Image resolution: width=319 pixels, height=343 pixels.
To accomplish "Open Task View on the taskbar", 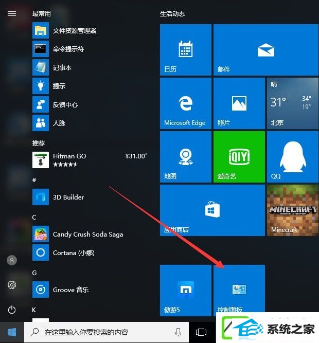I will click(201, 332).
